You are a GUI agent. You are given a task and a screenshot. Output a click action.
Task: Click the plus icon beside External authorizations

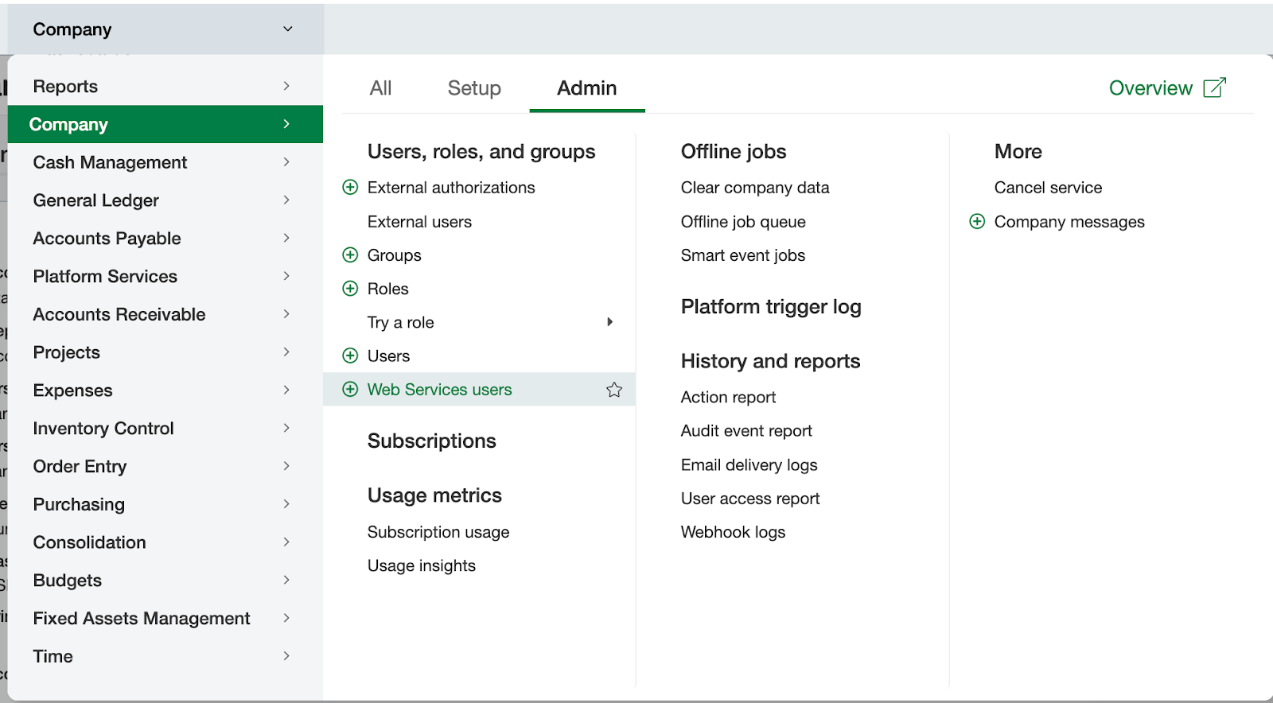[350, 188]
